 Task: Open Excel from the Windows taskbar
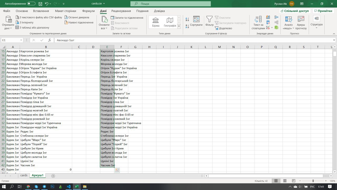[x=77, y=186]
